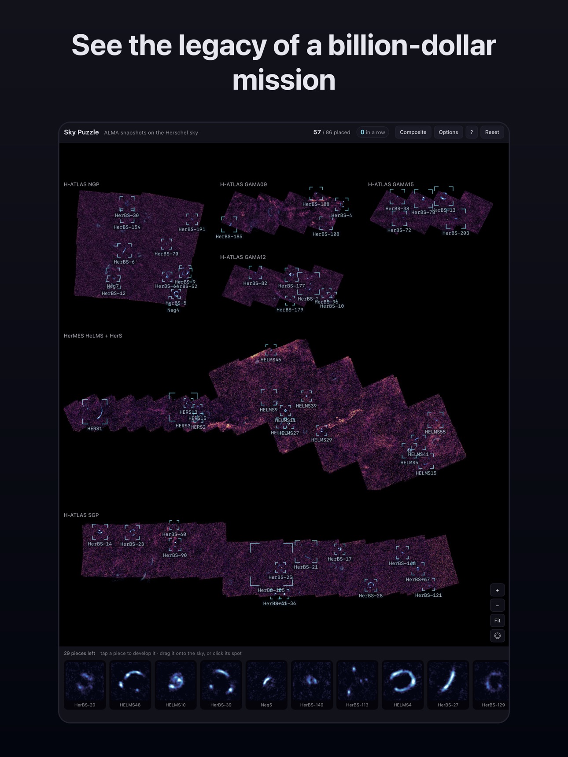Select the HerBS-20 piece thumbnail

(x=85, y=684)
